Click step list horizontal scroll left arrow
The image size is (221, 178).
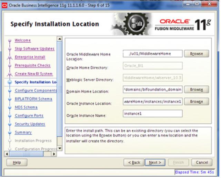click(7, 154)
